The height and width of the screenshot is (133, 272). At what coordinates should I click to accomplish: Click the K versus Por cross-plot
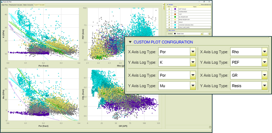tap(43, 34)
